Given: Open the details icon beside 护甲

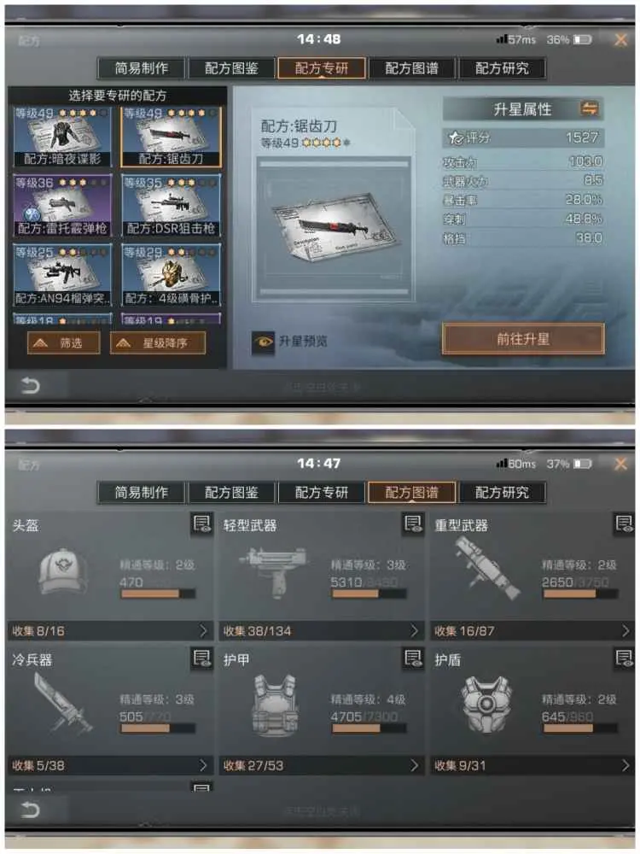Looking at the screenshot, I should pyautogui.click(x=413, y=658).
